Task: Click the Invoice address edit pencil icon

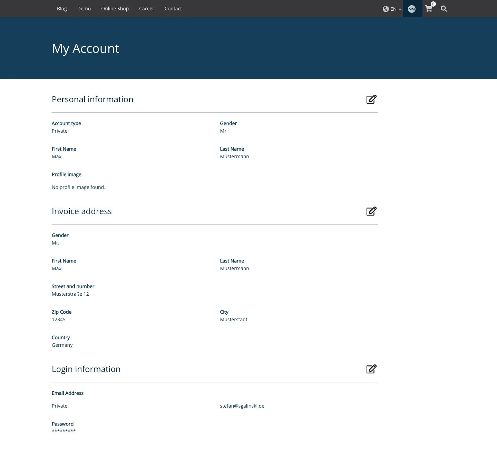Action: [371, 211]
